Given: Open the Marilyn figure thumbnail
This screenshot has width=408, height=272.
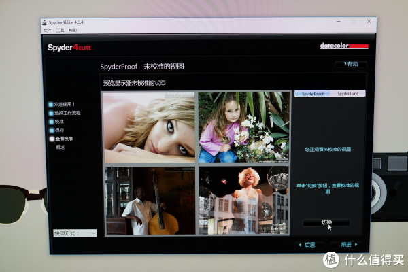Looking at the screenshot, I should pos(244,200).
